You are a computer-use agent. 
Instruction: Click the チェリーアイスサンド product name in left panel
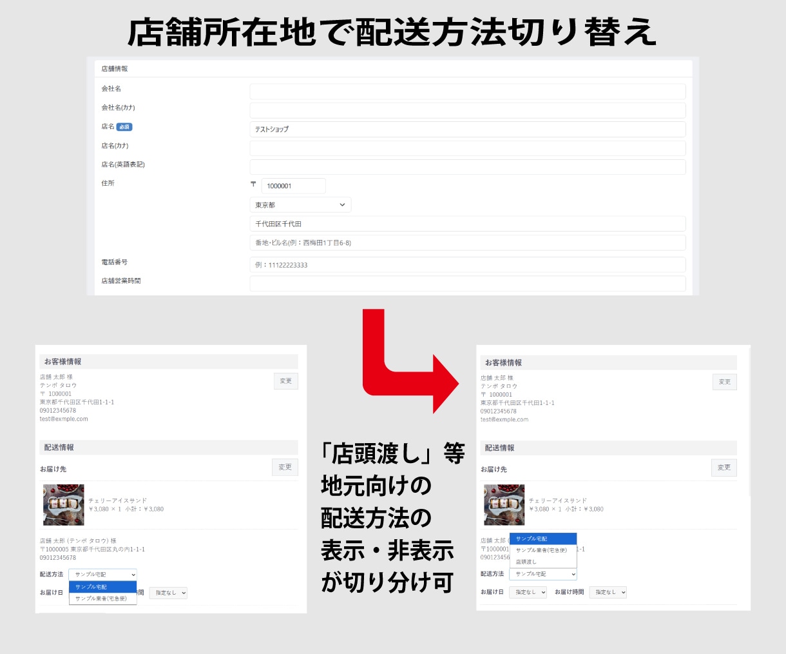coord(118,500)
